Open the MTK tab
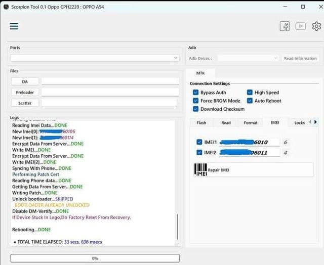This screenshot has width=324, height=265. (x=200, y=73)
